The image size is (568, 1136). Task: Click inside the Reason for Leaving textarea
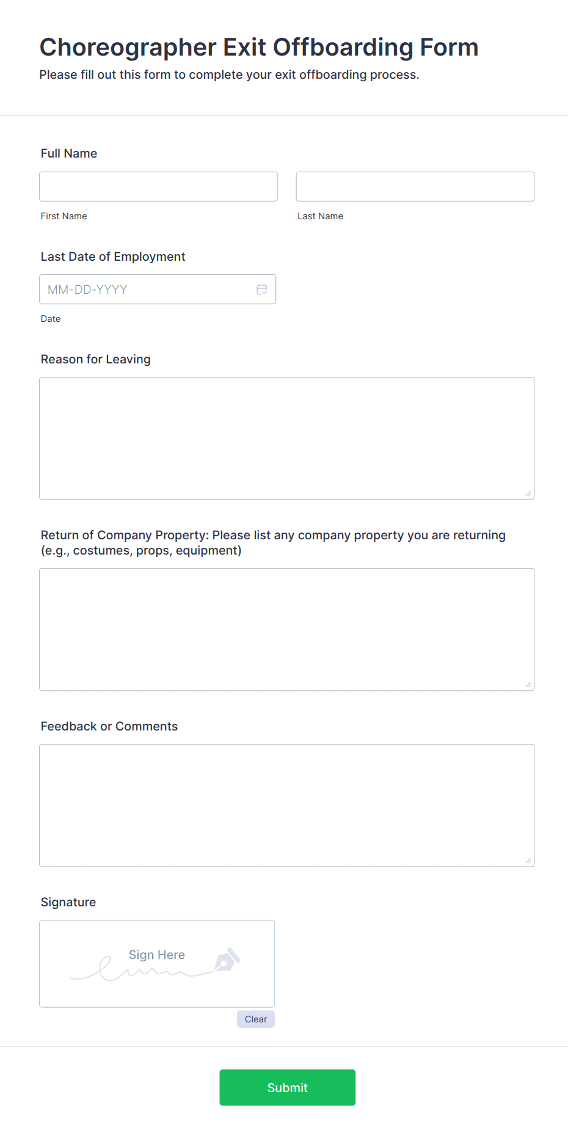click(287, 439)
